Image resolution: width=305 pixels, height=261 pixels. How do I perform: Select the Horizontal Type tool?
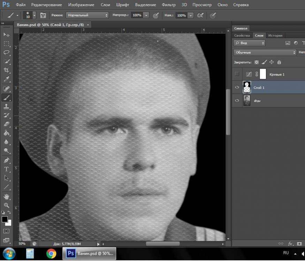[6, 169]
